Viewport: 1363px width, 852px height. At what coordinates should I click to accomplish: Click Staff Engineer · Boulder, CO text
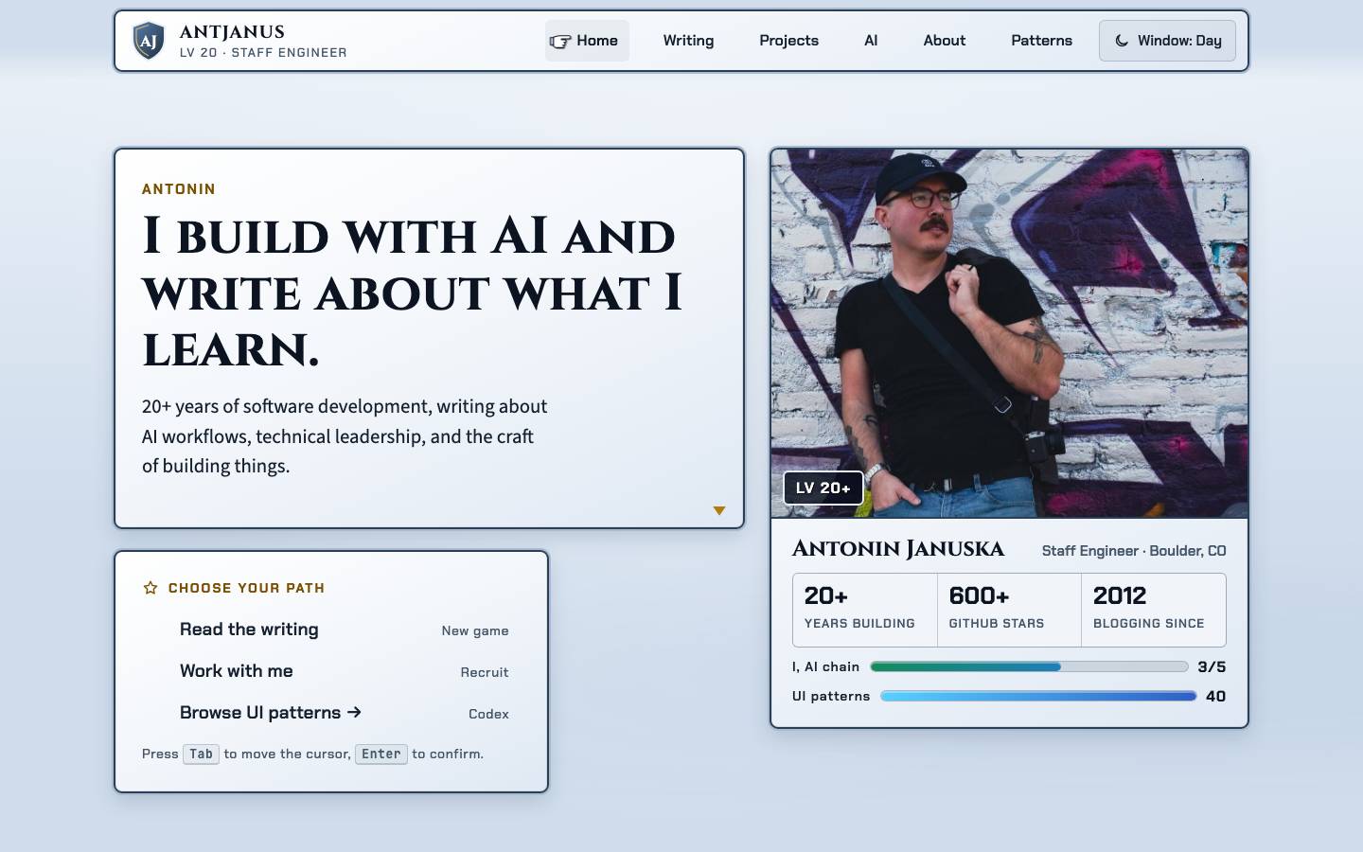click(x=1134, y=551)
